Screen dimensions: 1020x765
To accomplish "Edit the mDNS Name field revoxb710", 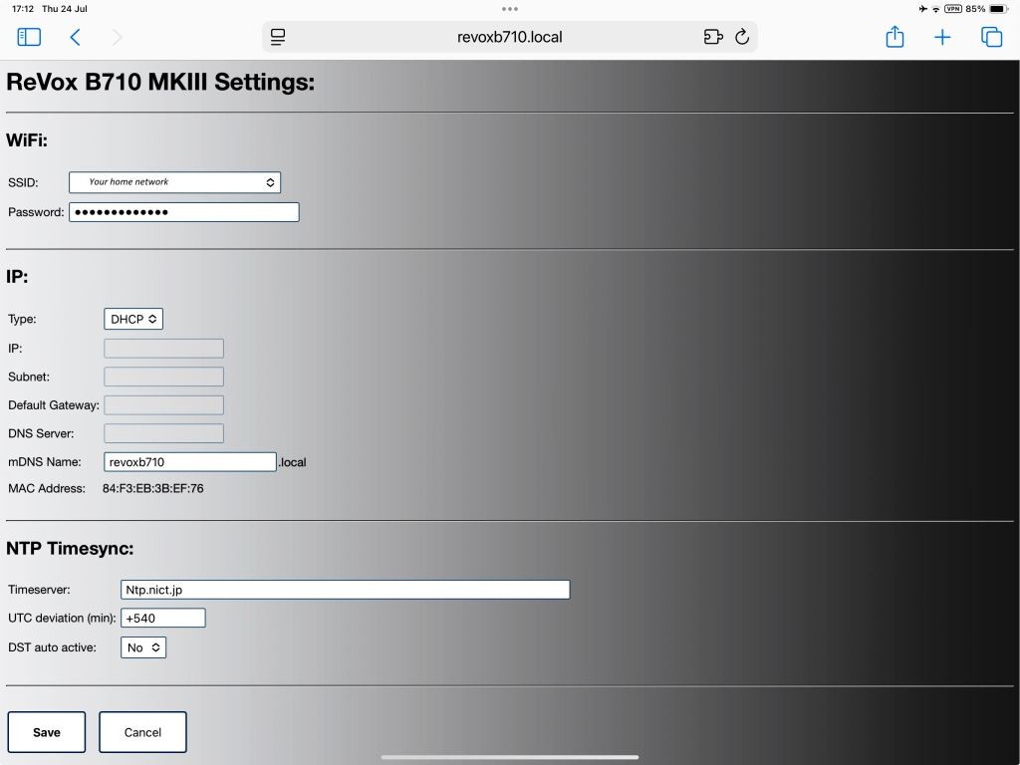I will pos(190,462).
